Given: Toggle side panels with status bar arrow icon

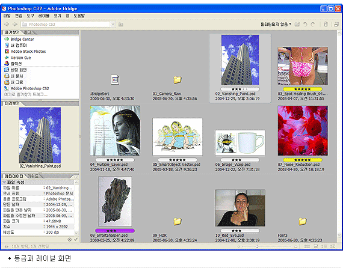Looking at the screenshot, I should (x=7, y=246).
